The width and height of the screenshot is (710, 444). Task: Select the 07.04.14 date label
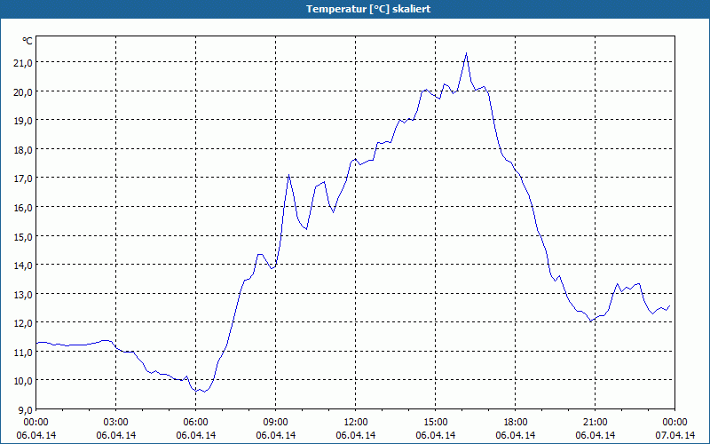(674, 435)
